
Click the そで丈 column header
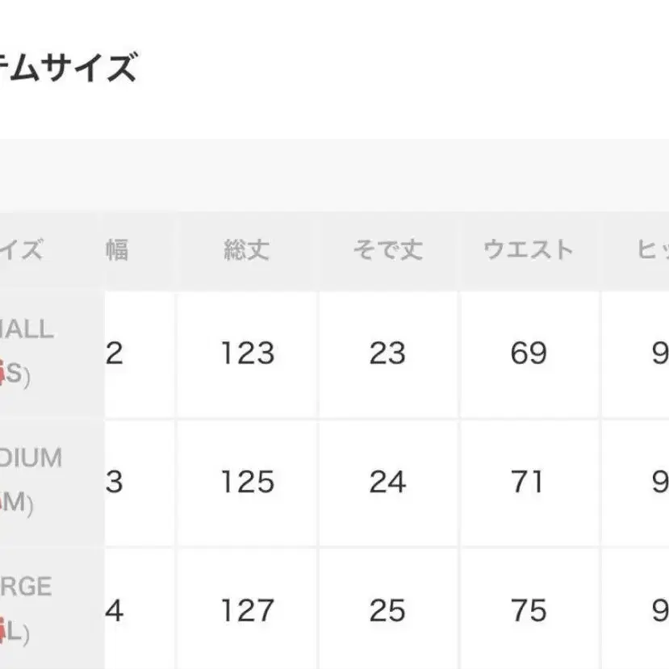coord(387,250)
